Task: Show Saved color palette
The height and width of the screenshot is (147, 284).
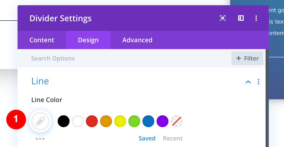Action: [147, 138]
